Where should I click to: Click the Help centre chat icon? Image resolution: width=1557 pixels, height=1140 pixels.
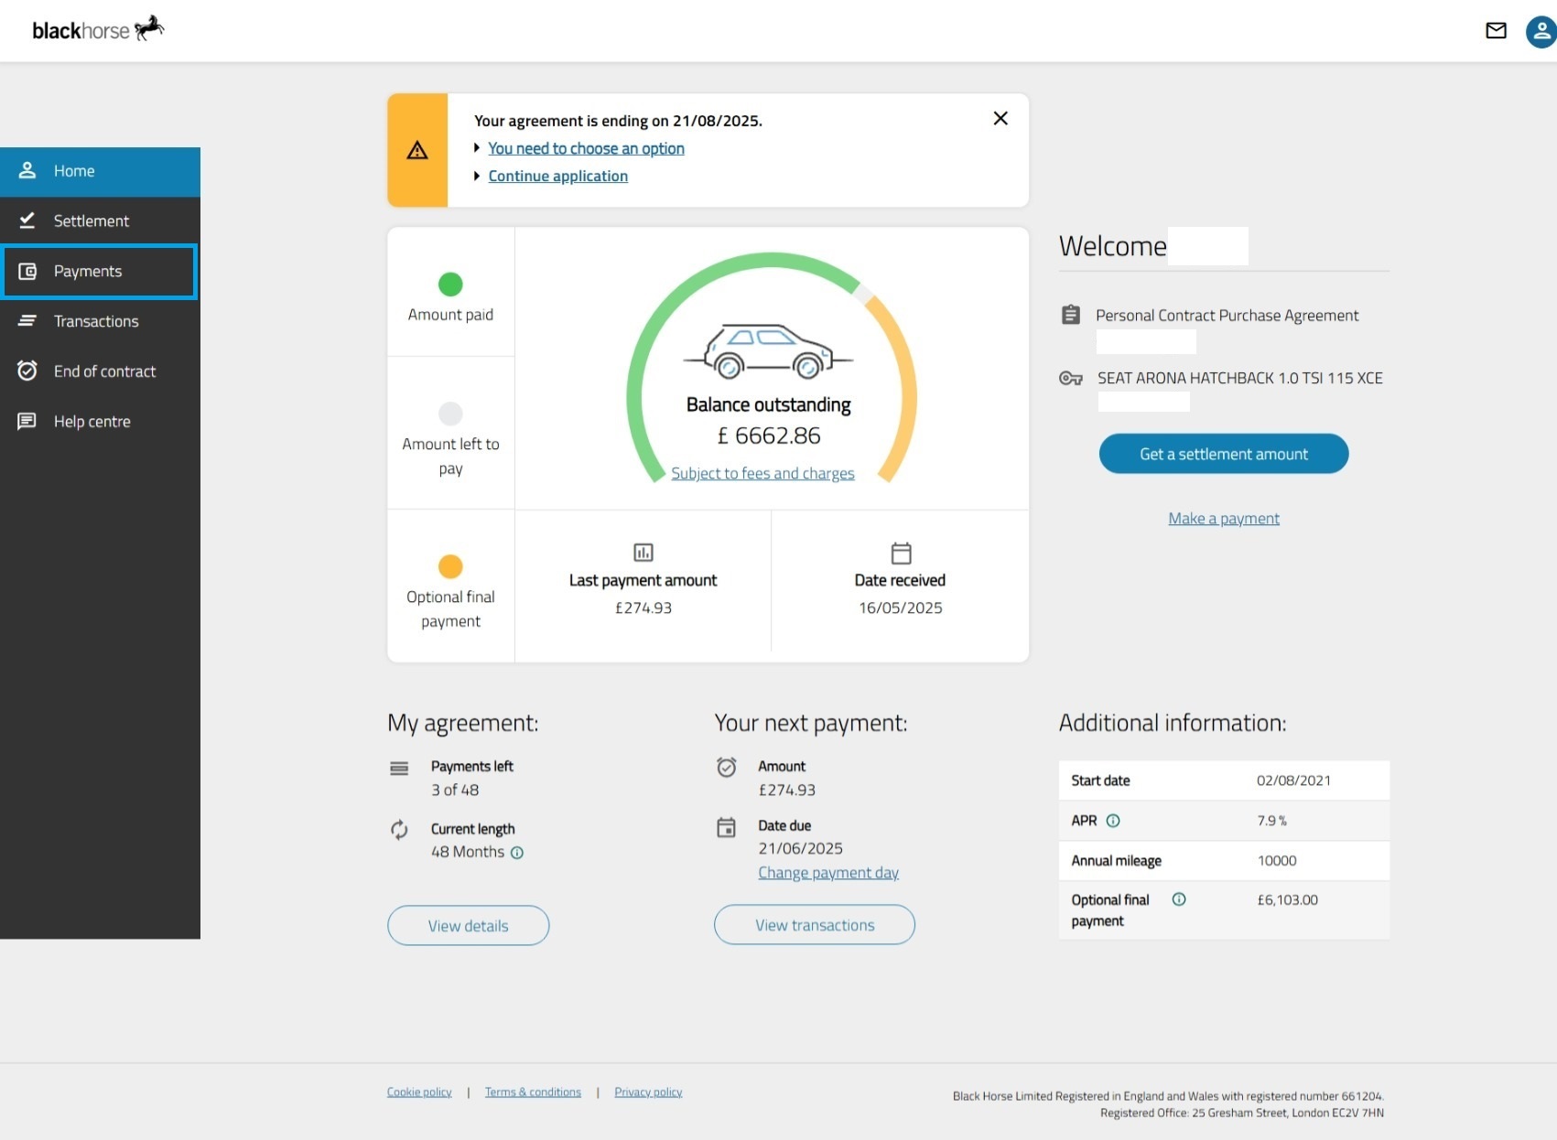27,421
